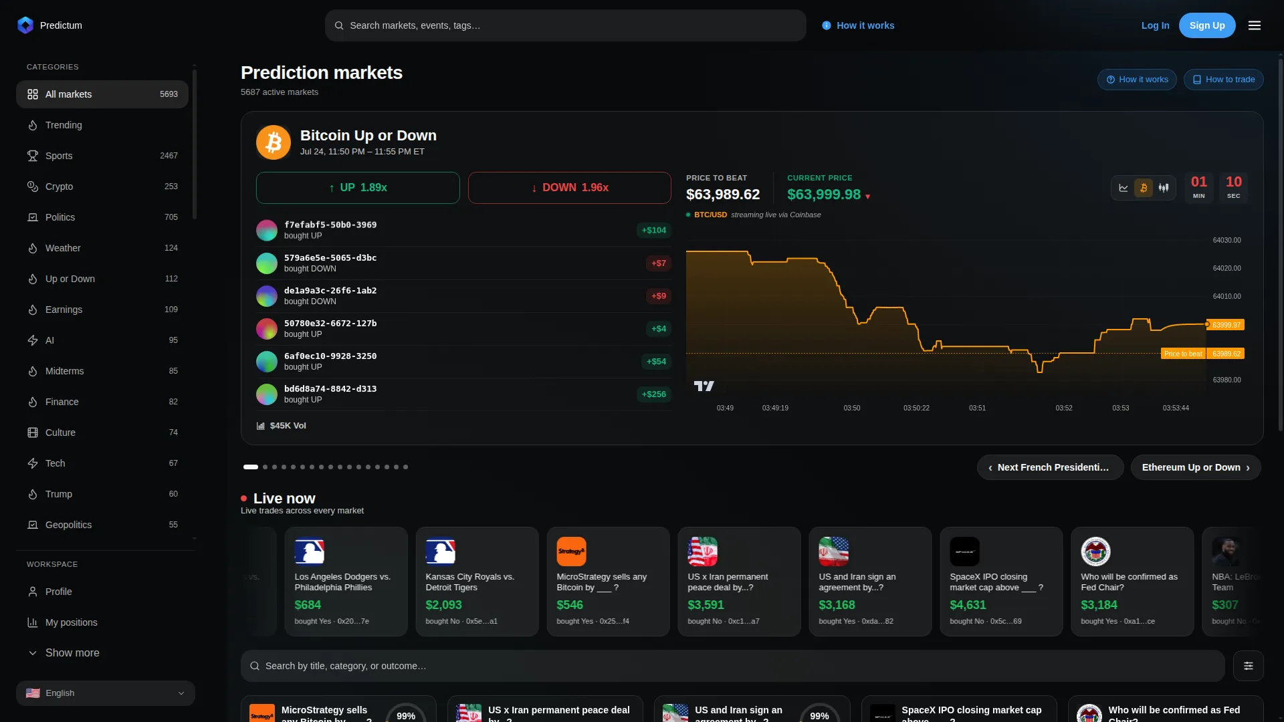Open the English language dropdown

[x=106, y=693]
